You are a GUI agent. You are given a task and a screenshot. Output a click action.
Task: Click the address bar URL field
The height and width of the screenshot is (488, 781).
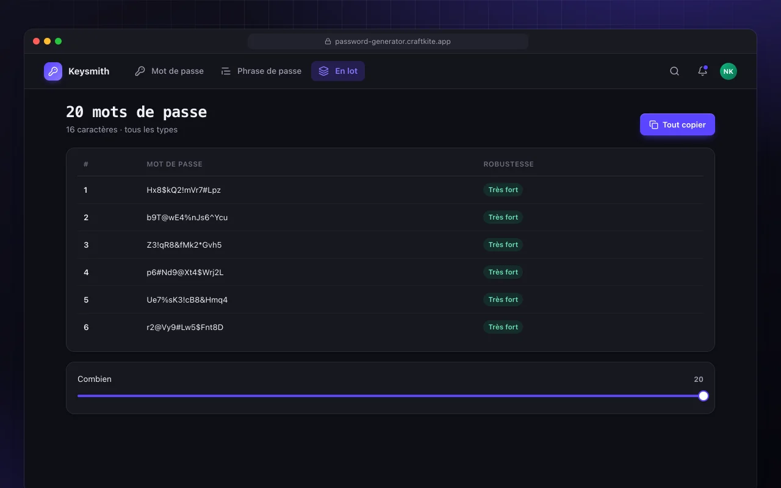(388, 41)
